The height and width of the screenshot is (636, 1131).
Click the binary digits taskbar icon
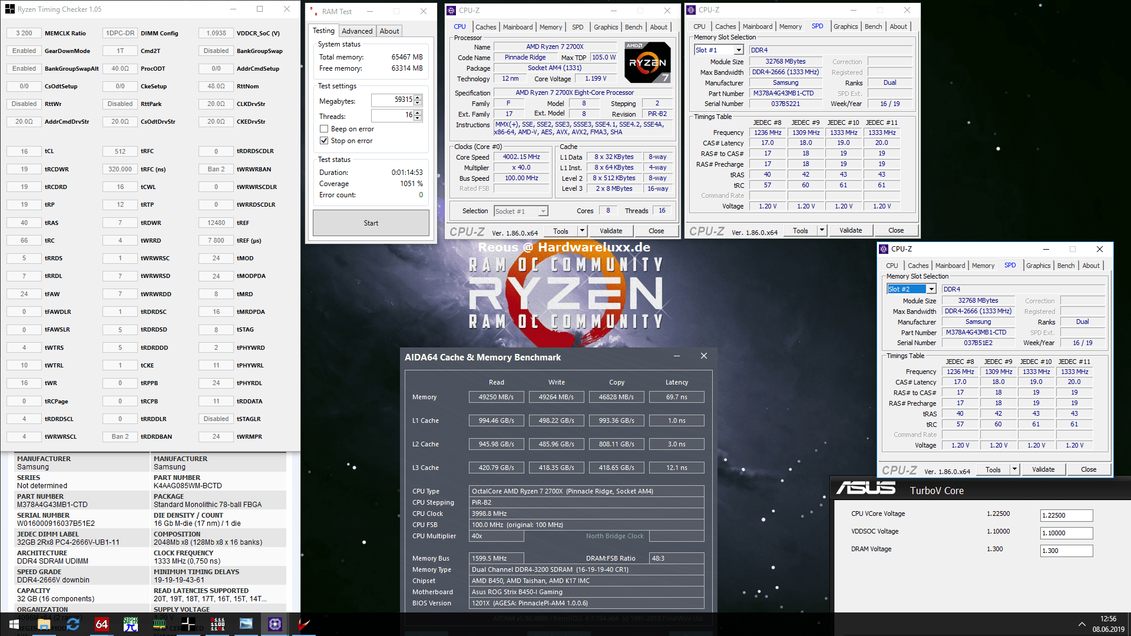click(217, 624)
